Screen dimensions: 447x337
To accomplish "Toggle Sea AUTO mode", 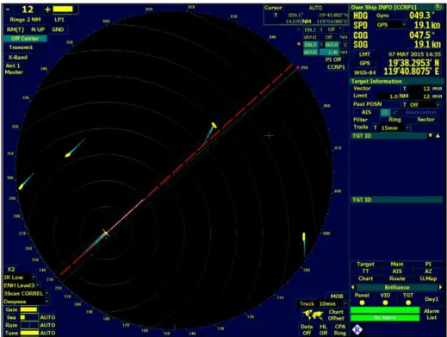I will coord(47,317).
